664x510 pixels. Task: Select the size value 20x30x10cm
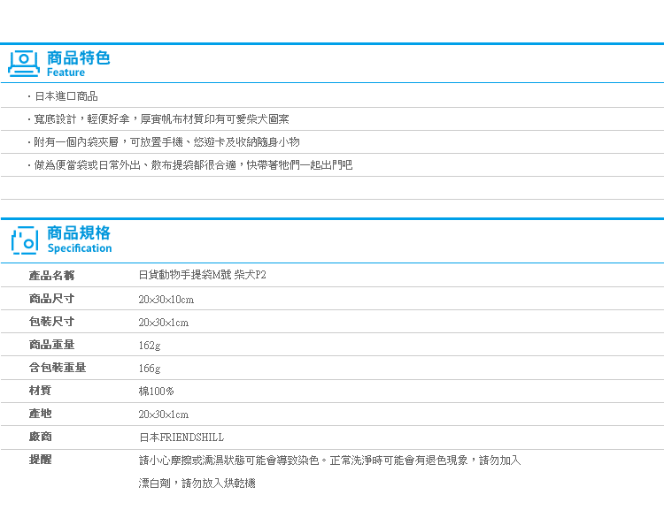coord(166,300)
